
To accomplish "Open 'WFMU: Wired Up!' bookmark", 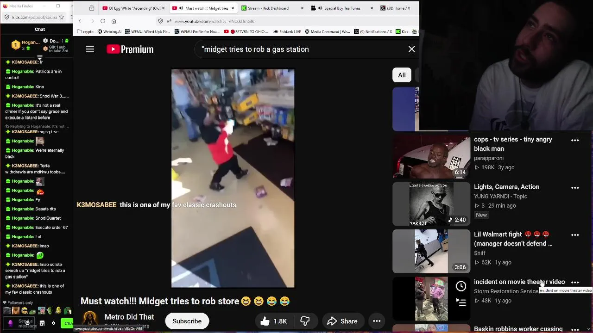I will pos(148,31).
